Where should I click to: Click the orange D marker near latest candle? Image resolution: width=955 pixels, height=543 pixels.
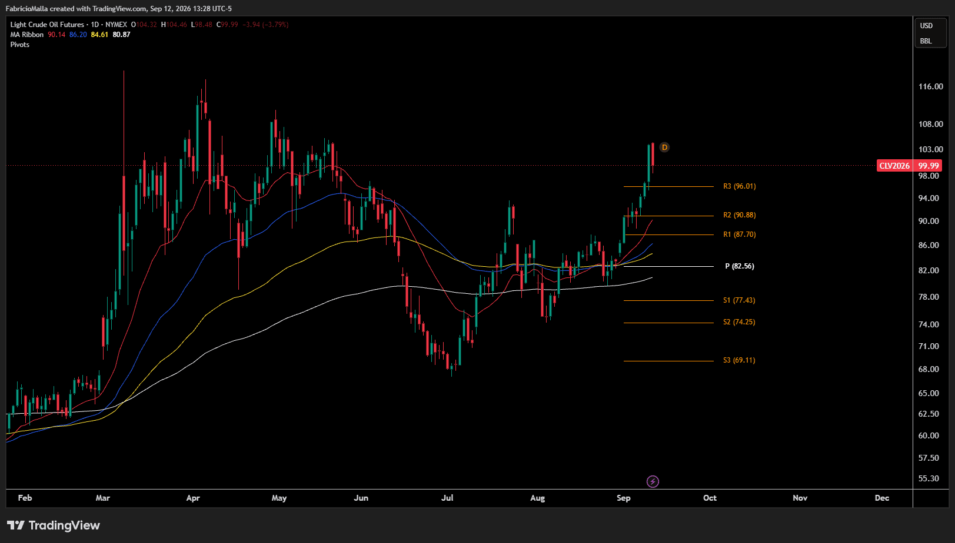coord(664,148)
